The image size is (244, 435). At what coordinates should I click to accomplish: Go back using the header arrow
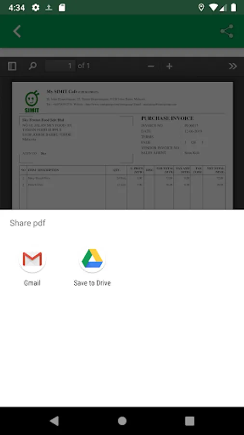tap(17, 31)
